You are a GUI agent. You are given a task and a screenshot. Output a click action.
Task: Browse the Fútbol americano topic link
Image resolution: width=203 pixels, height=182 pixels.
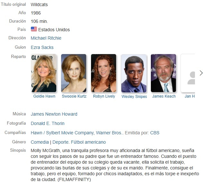click(88, 142)
